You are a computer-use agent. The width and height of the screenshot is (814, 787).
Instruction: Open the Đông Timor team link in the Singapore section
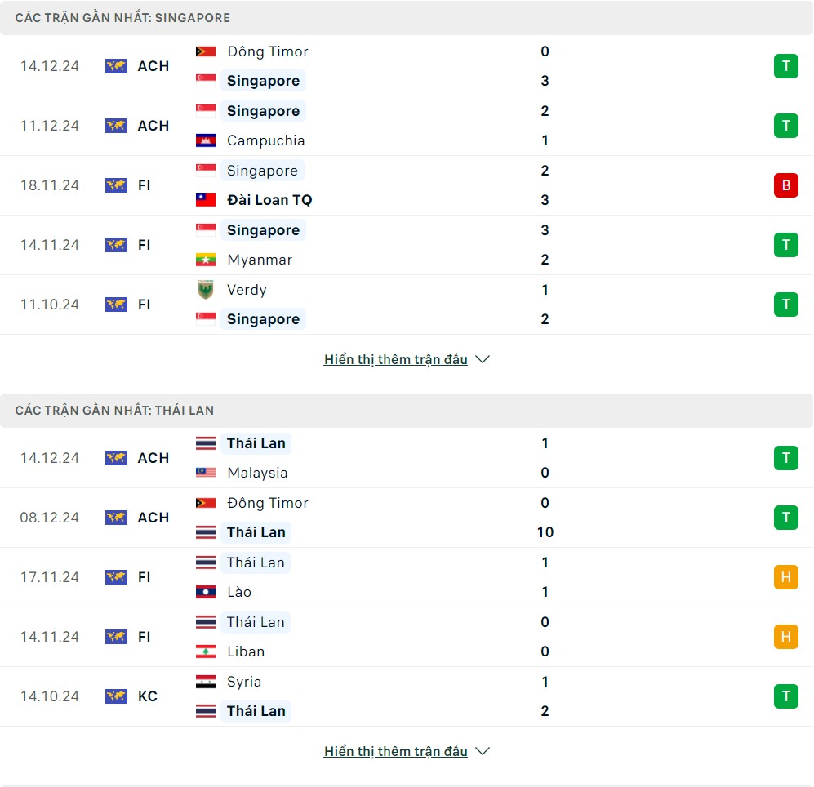(267, 51)
